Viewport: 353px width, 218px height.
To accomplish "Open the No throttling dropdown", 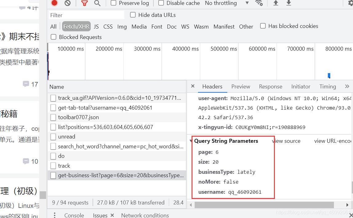I will pos(227,3).
